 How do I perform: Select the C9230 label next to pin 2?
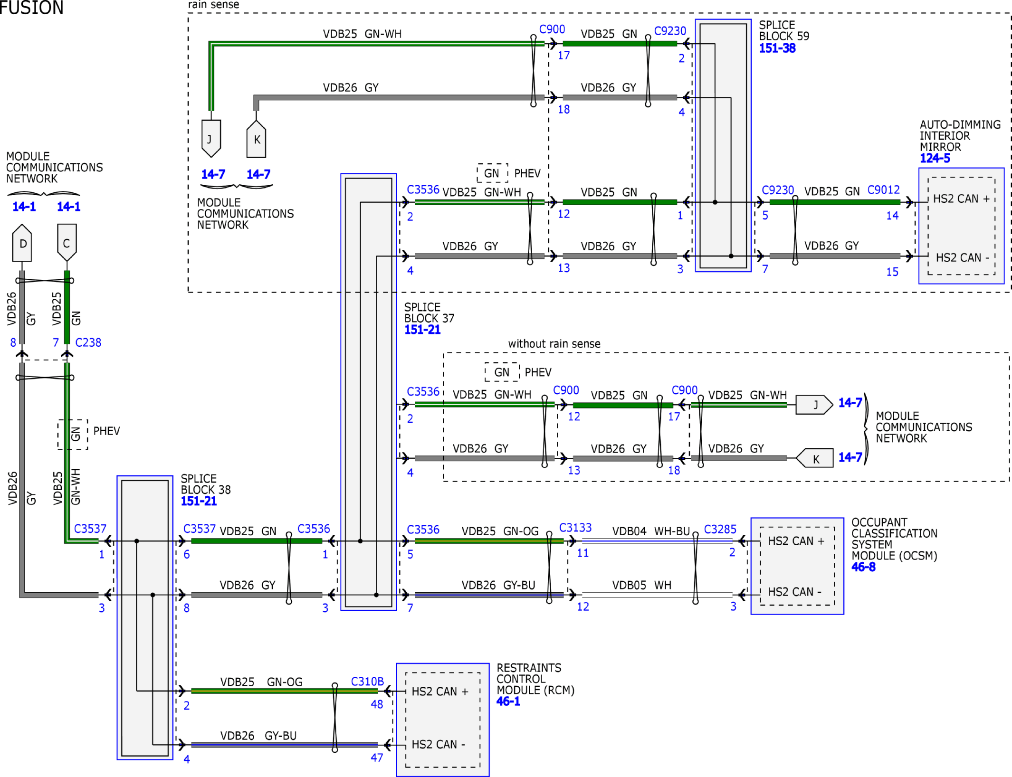[670, 31]
